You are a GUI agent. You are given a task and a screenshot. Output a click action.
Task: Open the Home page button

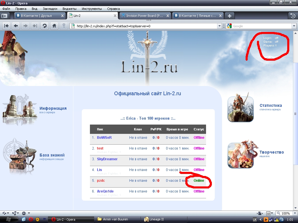pyautogui.click(x=54, y=26)
